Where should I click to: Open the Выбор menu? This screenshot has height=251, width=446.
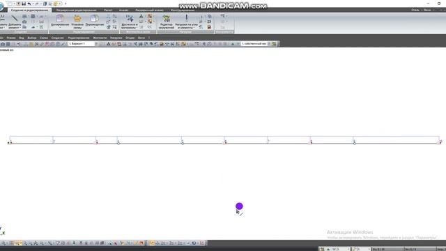(x=32, y=38)
